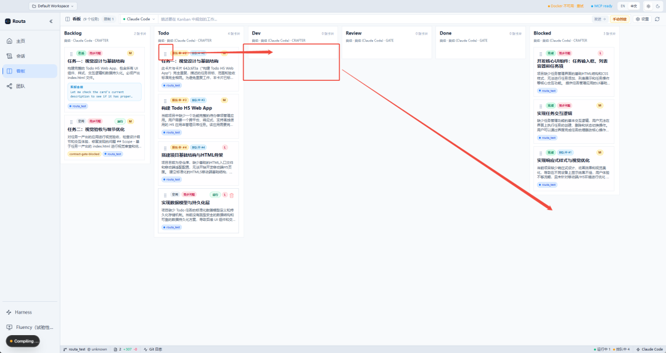Click the L priority badge on 搭建项目基础结构 card

click(x=224, y=147)
